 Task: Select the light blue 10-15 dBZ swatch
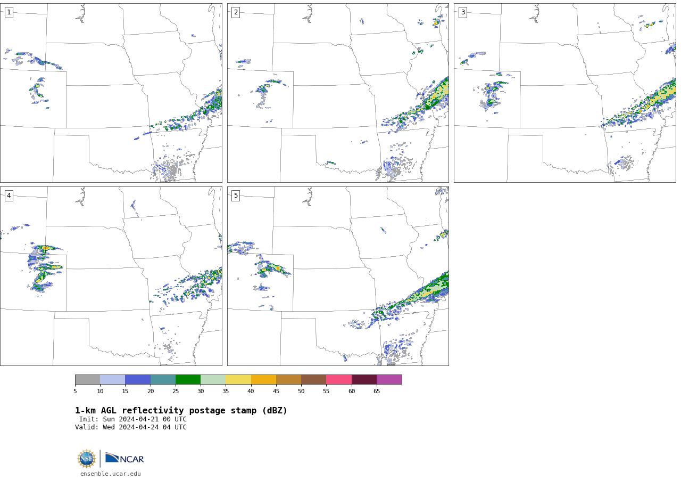click(x=112, y=379)
